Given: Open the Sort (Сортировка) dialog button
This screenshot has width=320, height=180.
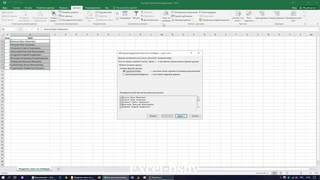Looking at the screenshot, I should coord(125,15).
